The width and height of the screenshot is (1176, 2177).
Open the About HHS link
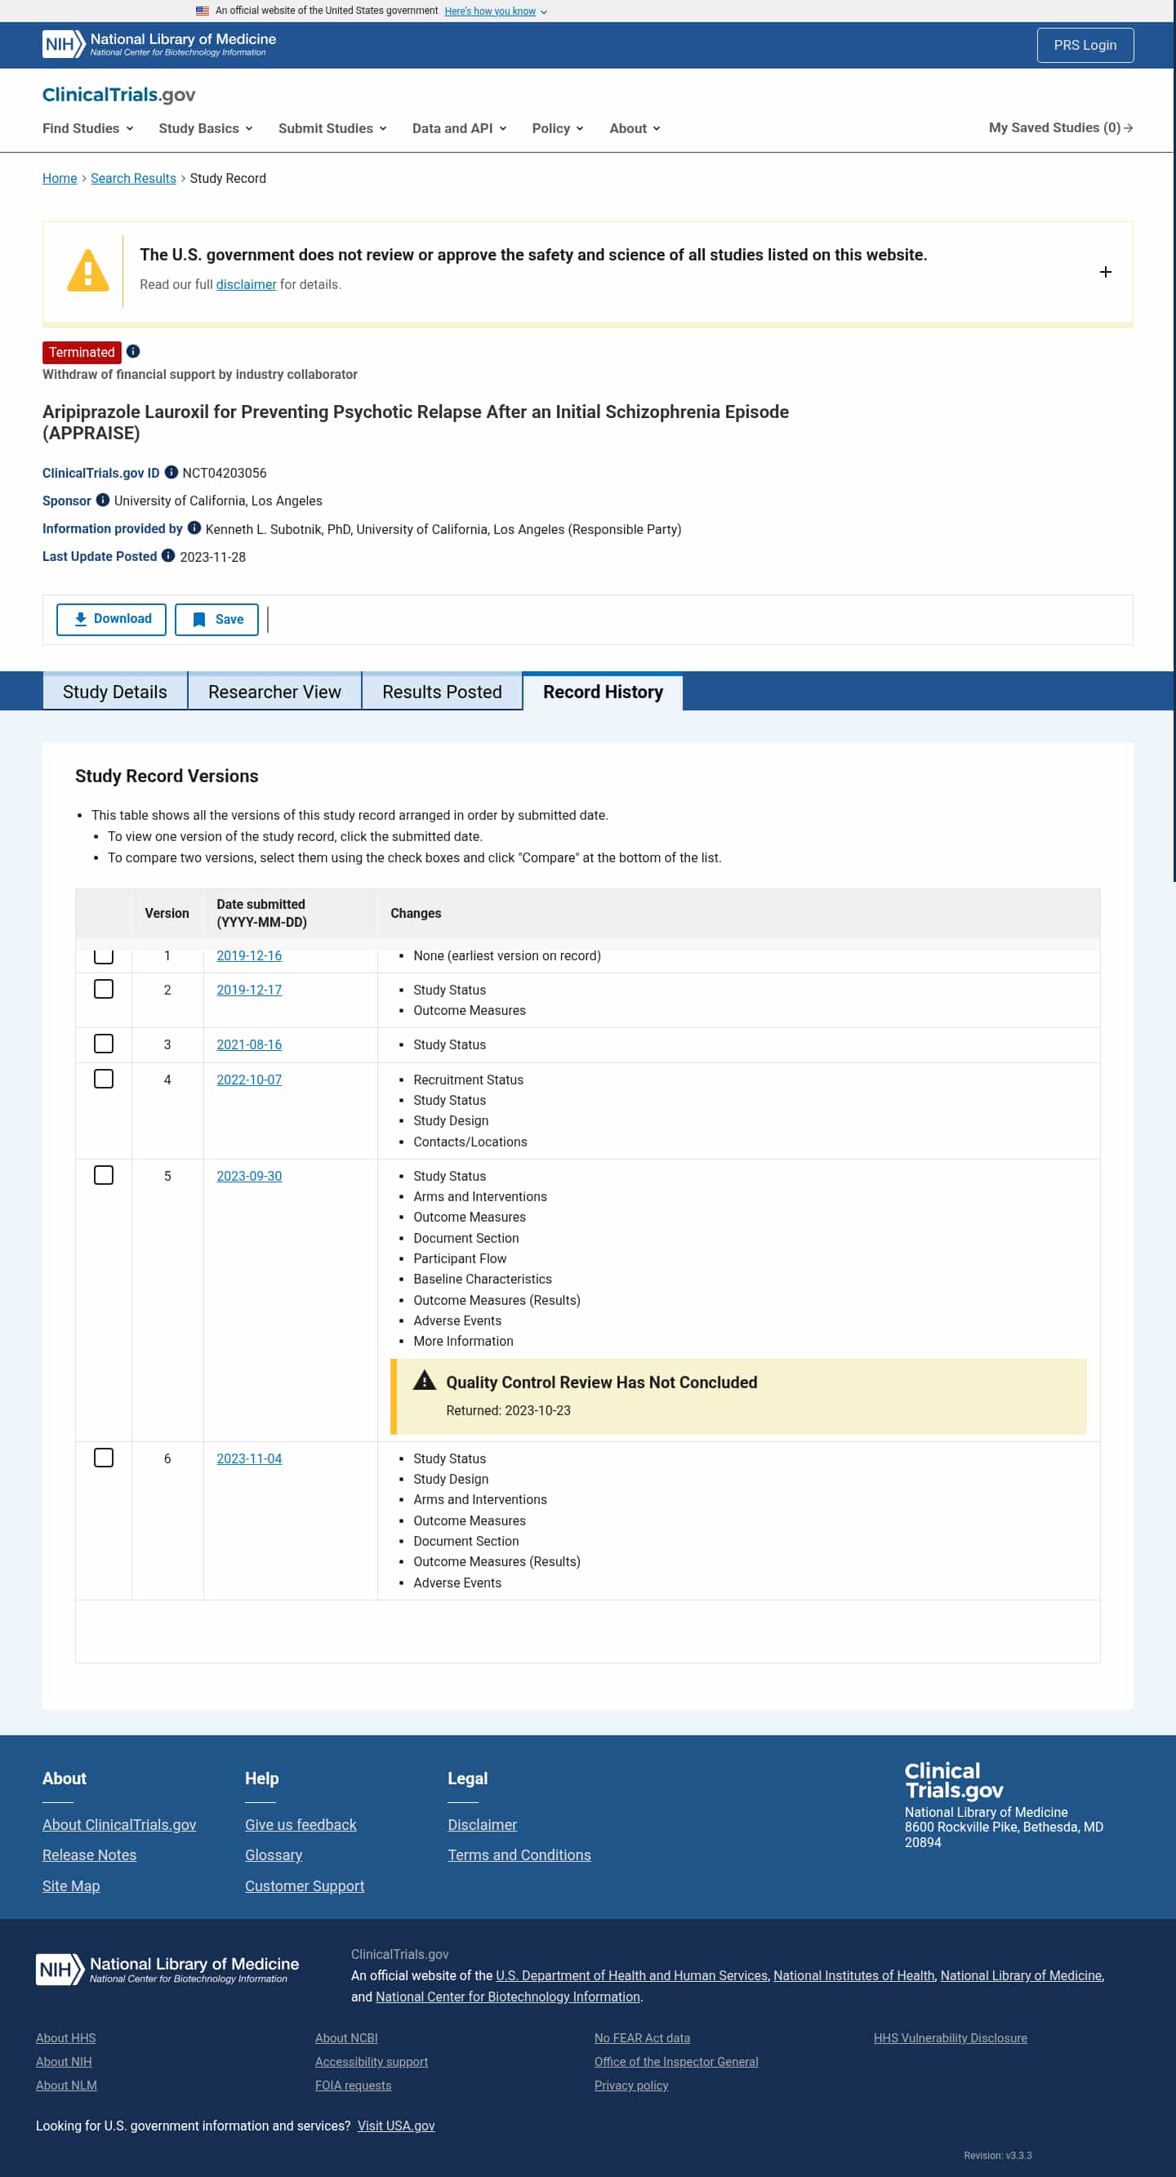point(66,2037)
